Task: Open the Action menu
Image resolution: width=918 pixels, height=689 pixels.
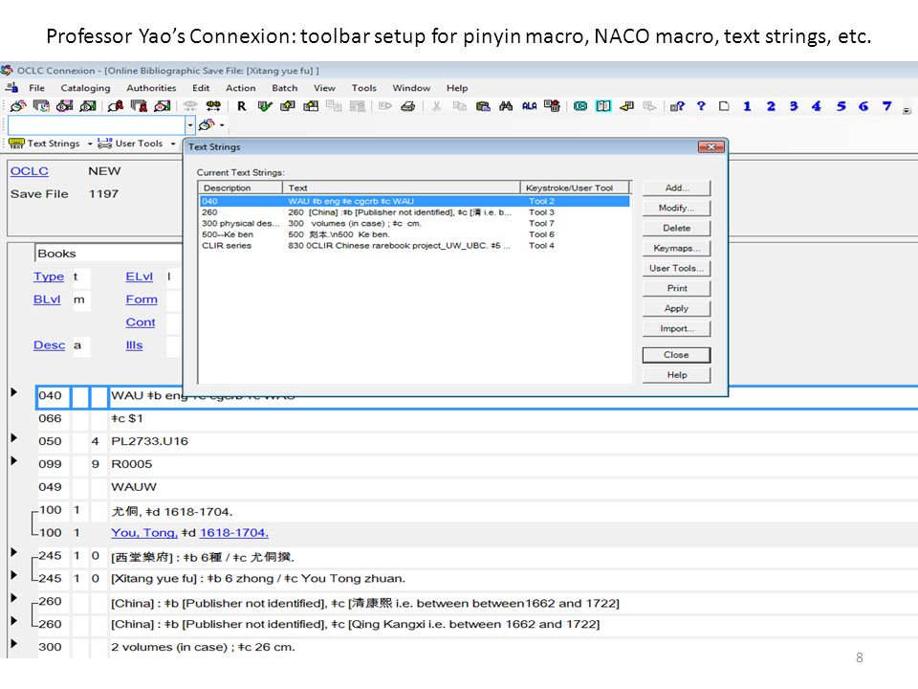Action: coord(241,88)
